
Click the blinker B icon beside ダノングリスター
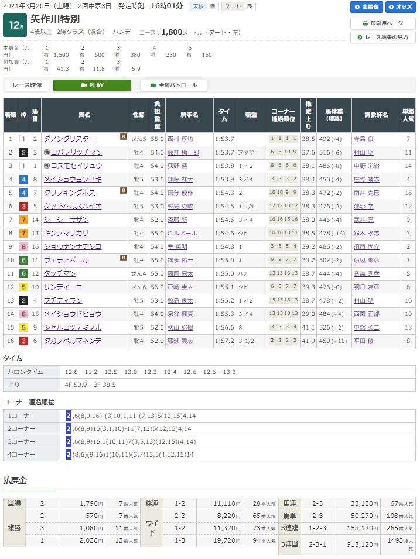(x=123, y=138)
